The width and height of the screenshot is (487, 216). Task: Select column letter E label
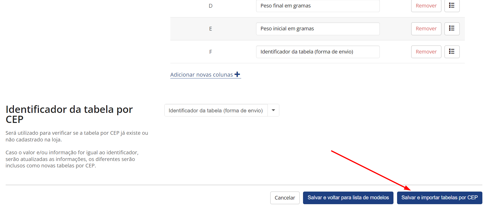[x=211, y=29]
